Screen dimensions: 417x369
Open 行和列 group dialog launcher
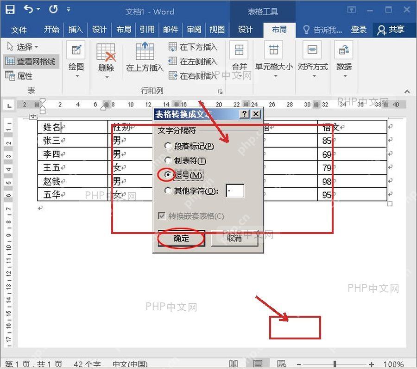click(220, 92)
